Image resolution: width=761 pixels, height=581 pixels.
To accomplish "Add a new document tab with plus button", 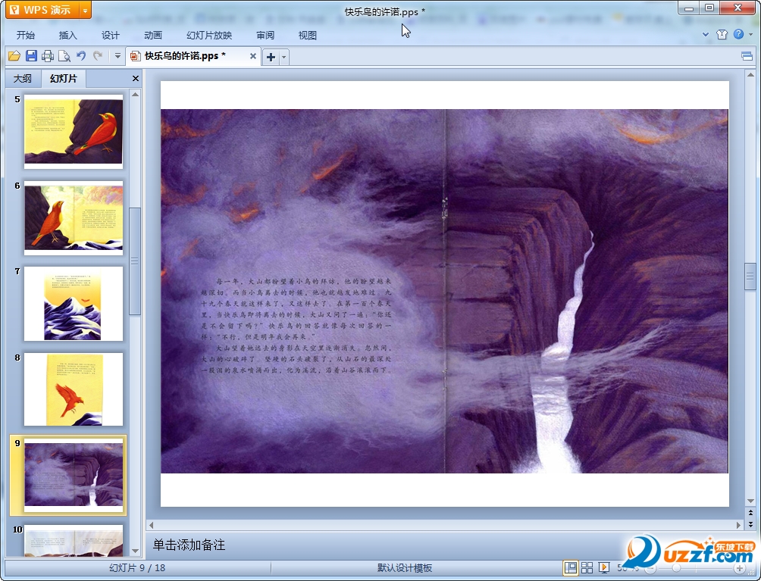I will point(271,58).
